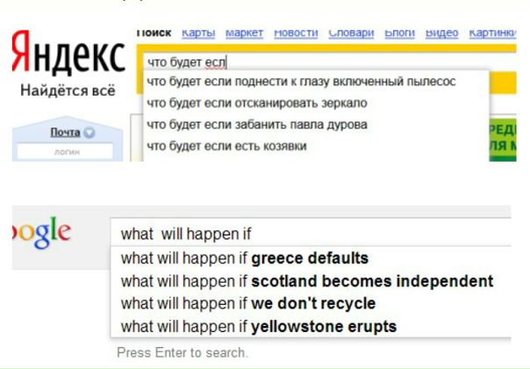Choose the greece defaults suggestion
The image size is (530, 369).
[245, 258]
